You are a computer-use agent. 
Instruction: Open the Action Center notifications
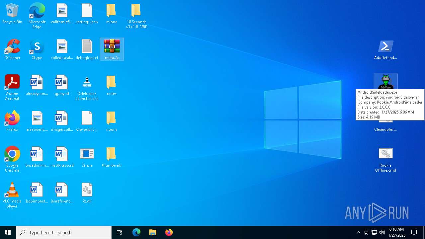click(414, 232)
